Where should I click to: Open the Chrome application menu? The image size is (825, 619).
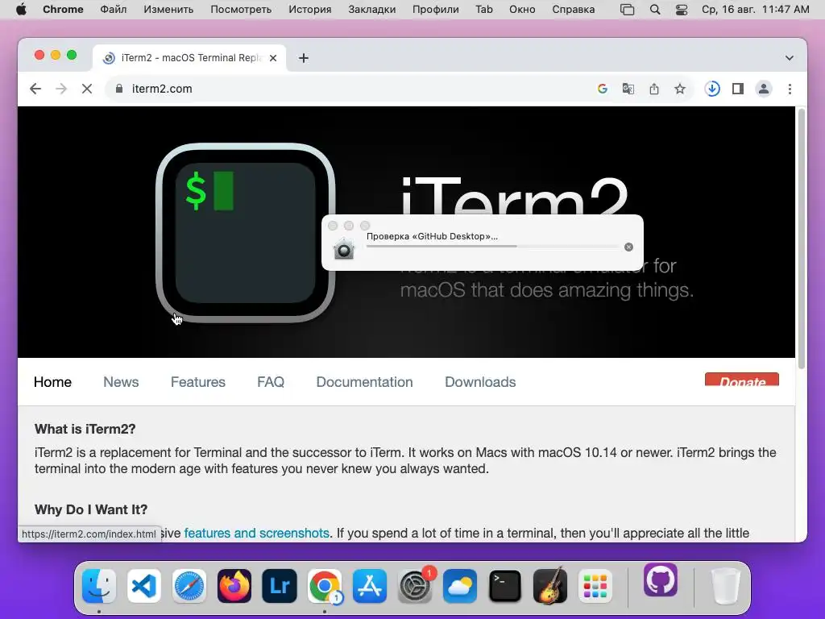point(63,10)
